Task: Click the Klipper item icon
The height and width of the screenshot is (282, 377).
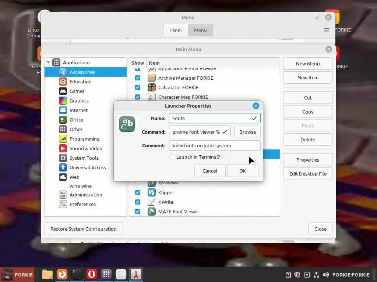Action: 151,192
